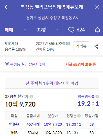This screenshot has width=103, height=139.
Task: Click the title 복정동 엘리프남위례역에듀포레
Action: [52, 7]
